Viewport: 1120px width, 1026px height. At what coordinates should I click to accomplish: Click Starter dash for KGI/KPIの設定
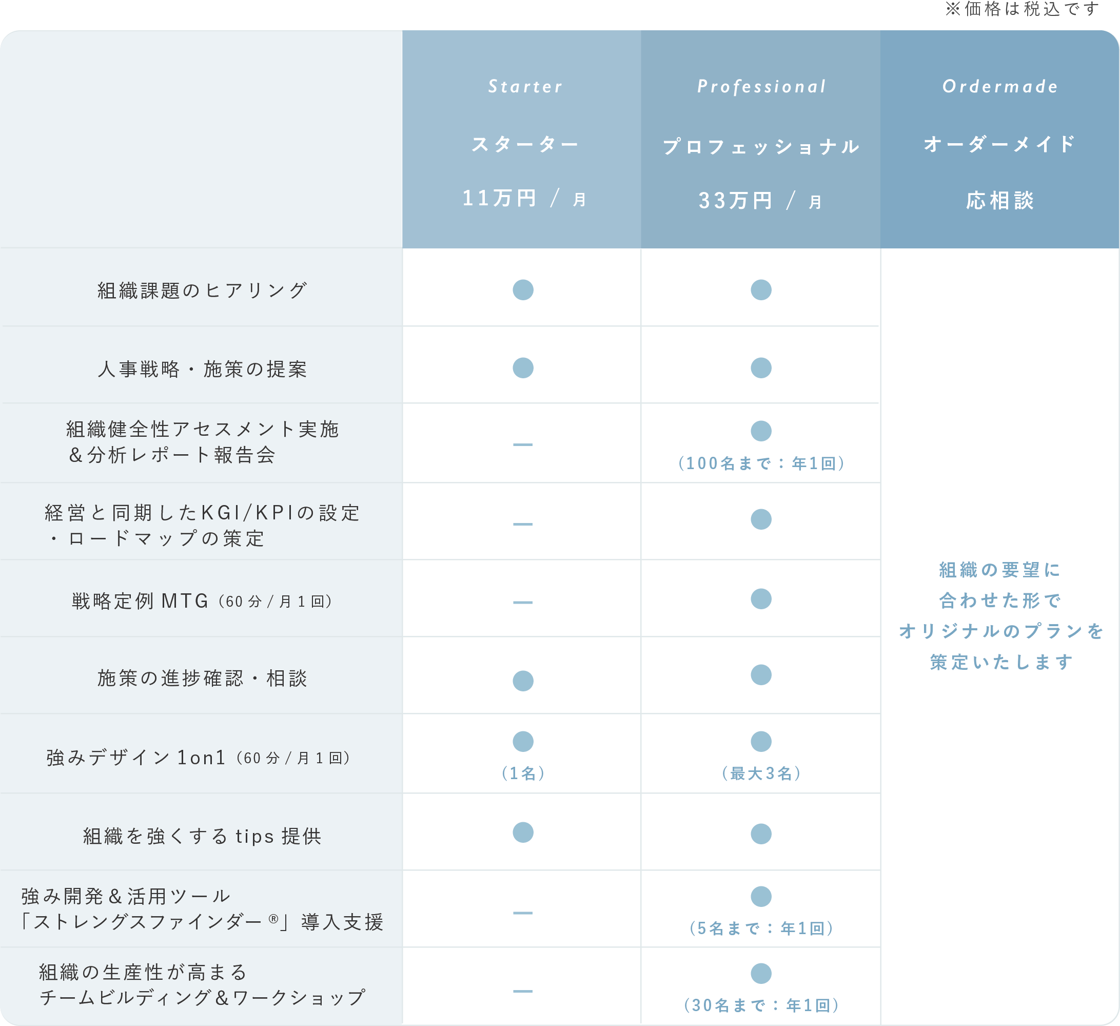coord(523,524)
